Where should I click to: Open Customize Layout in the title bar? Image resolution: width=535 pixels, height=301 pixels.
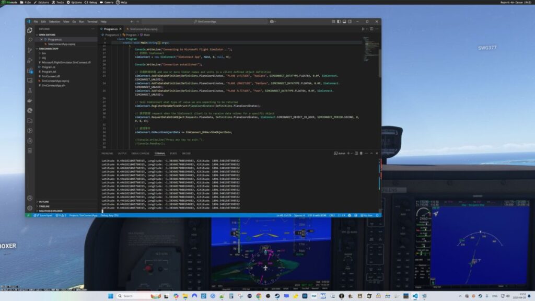coord(333,21)
